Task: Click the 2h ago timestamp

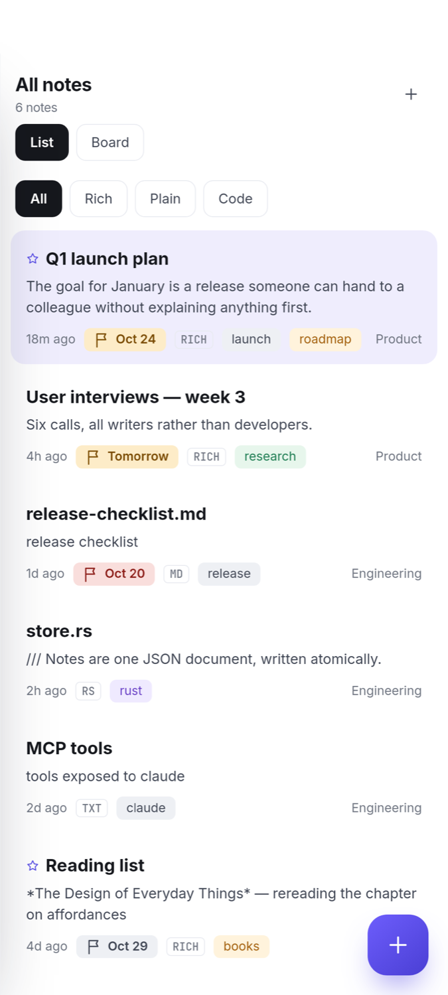Action: coord(46,691)
